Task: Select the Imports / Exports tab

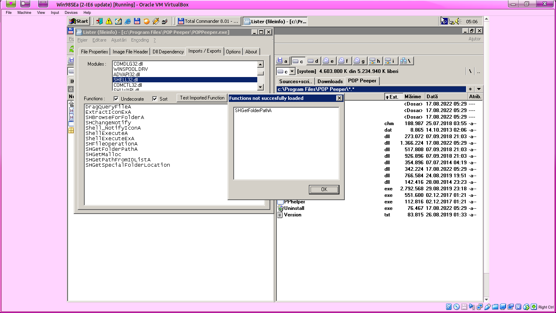Action: click(x=205, y=51)
